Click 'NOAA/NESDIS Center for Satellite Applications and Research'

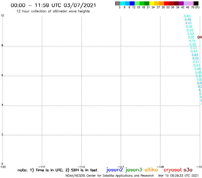(x=110, y=176)
